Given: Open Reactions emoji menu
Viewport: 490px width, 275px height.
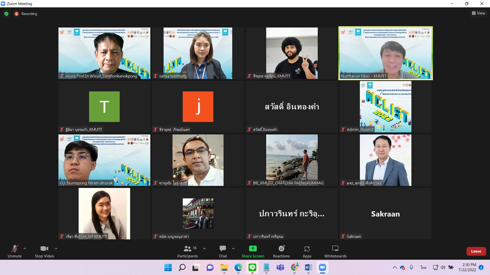Looking at the screenshot, I should click(x=281, y=251).
